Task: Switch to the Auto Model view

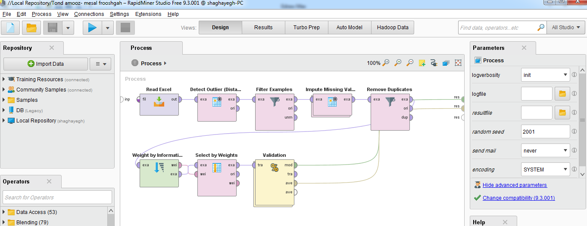Action: point(350,27)
